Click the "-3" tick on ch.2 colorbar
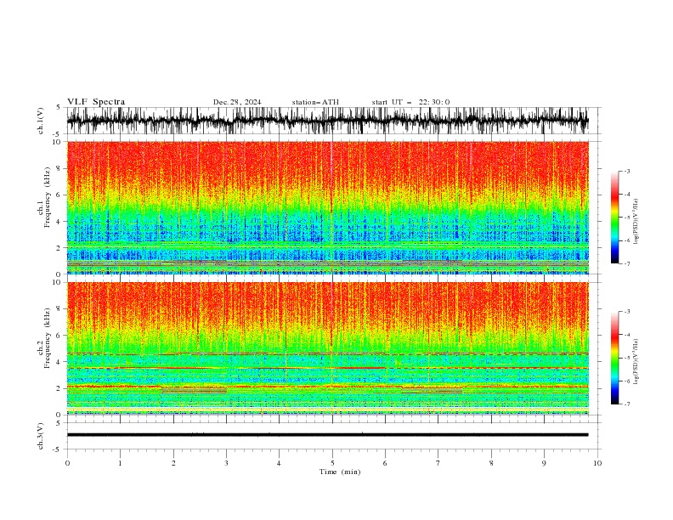The width and height of the screenshot is (673, 520). click(627, 312)
